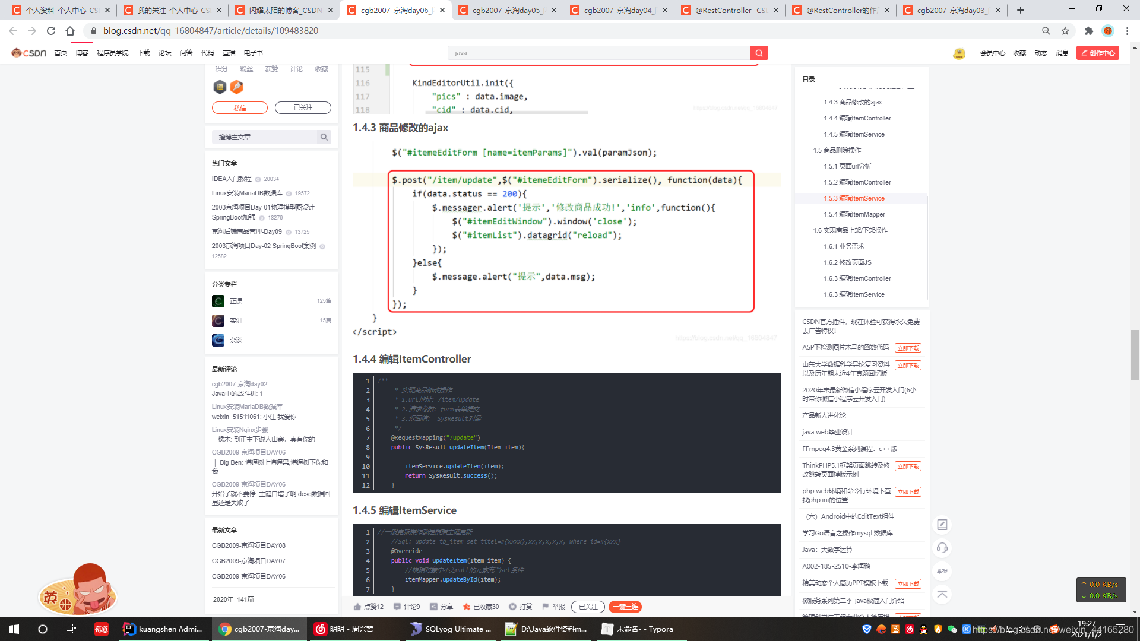Screen dimensions: 1140x641
Task: Click the page vertical scrollbar thumb
Action: click(x=1135, y=354)
